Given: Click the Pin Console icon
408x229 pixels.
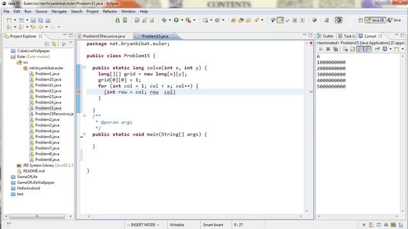Looking at the screenshot, I should coord(377,49).
